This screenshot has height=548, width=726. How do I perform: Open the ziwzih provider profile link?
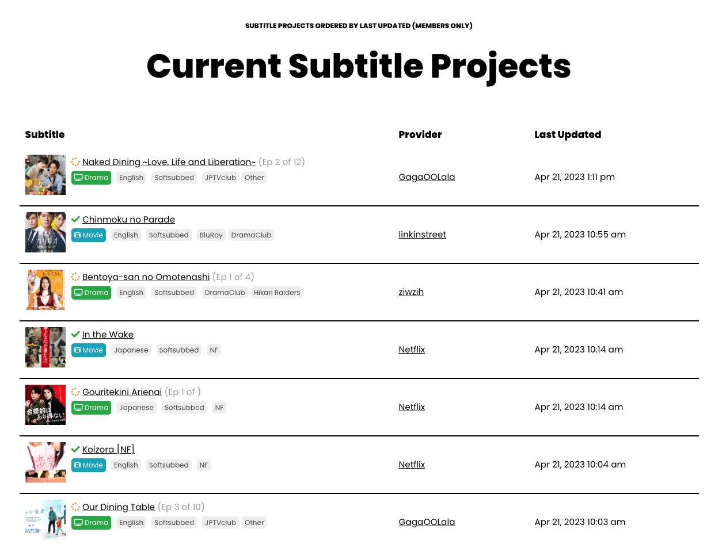pyautogui.click(x=411, y=292)
